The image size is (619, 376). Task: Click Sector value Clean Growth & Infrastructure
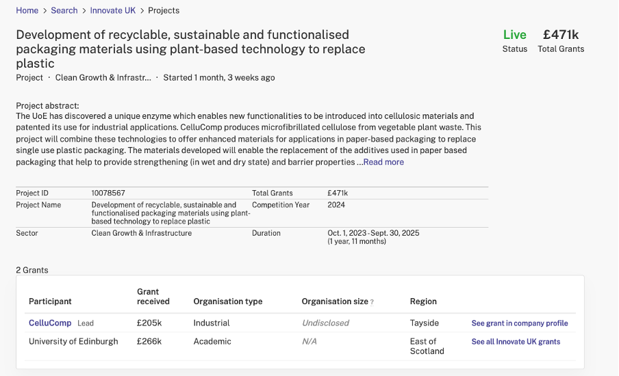141,233
